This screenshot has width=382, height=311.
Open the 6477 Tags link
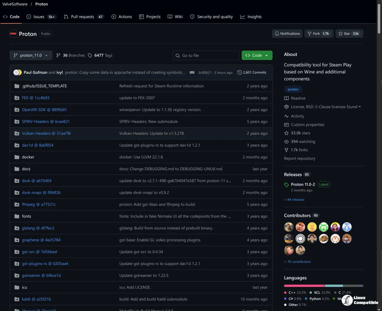click(100, 55)
